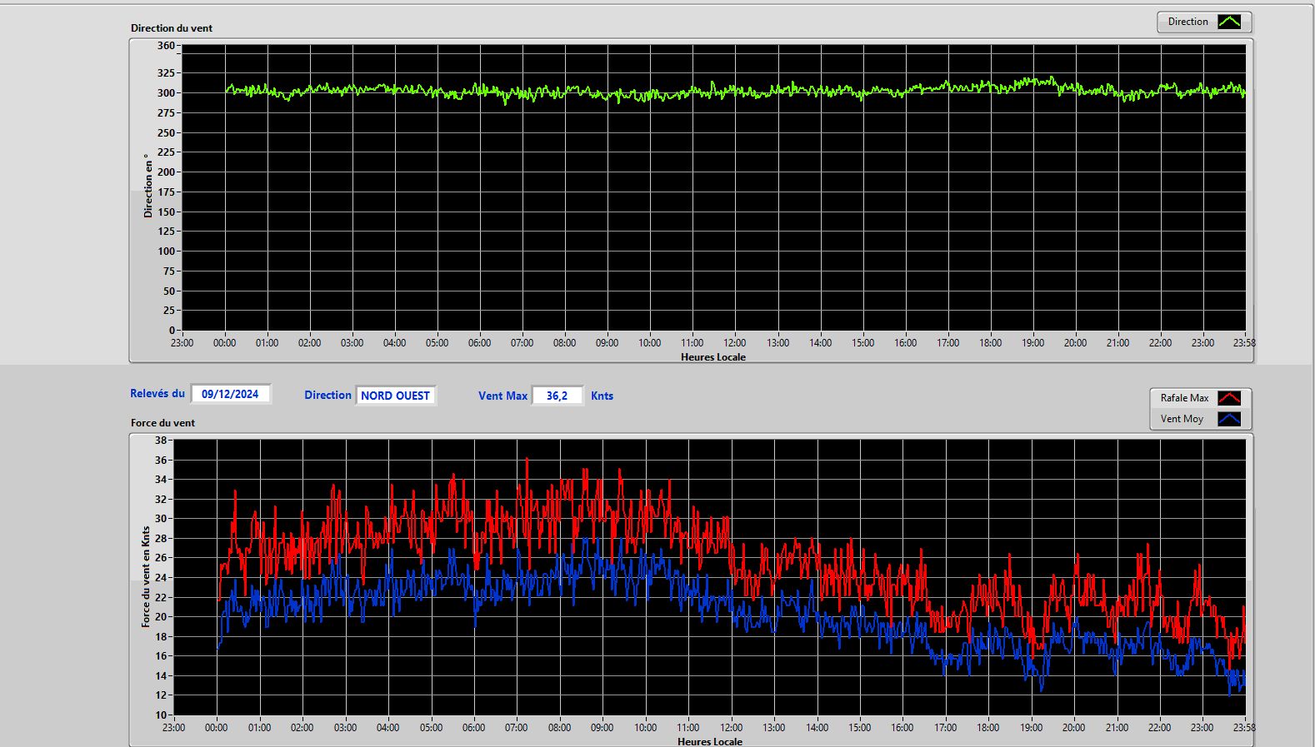Click 23:58 on the direction chart time axis
This screenshot has height=747, width=1315.
point(1244,343)
